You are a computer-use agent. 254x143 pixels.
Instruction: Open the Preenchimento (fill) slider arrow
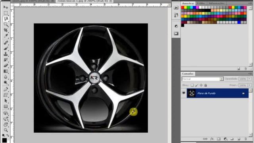(x=250, y=85)
